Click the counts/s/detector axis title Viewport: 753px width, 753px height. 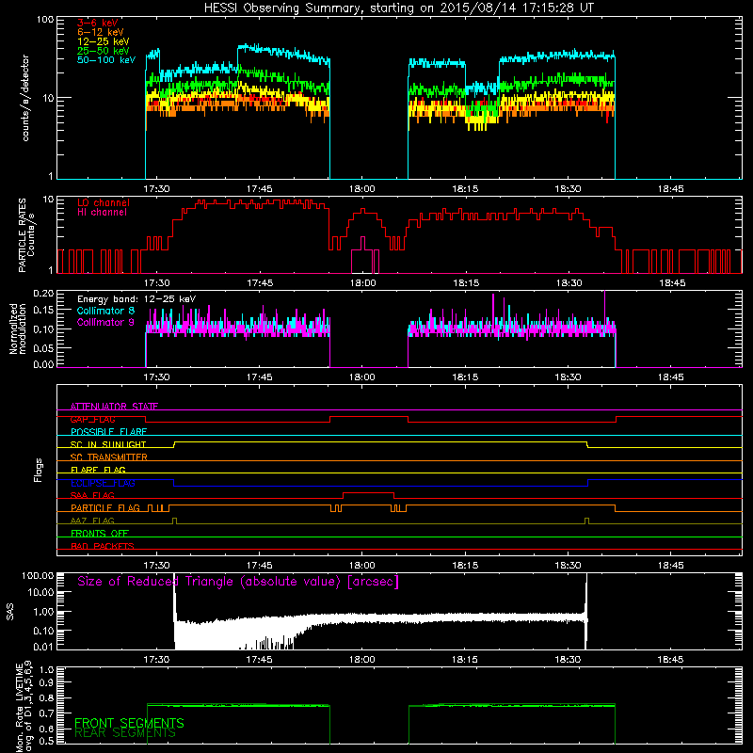pyautogui.click(x=25, y=98)
